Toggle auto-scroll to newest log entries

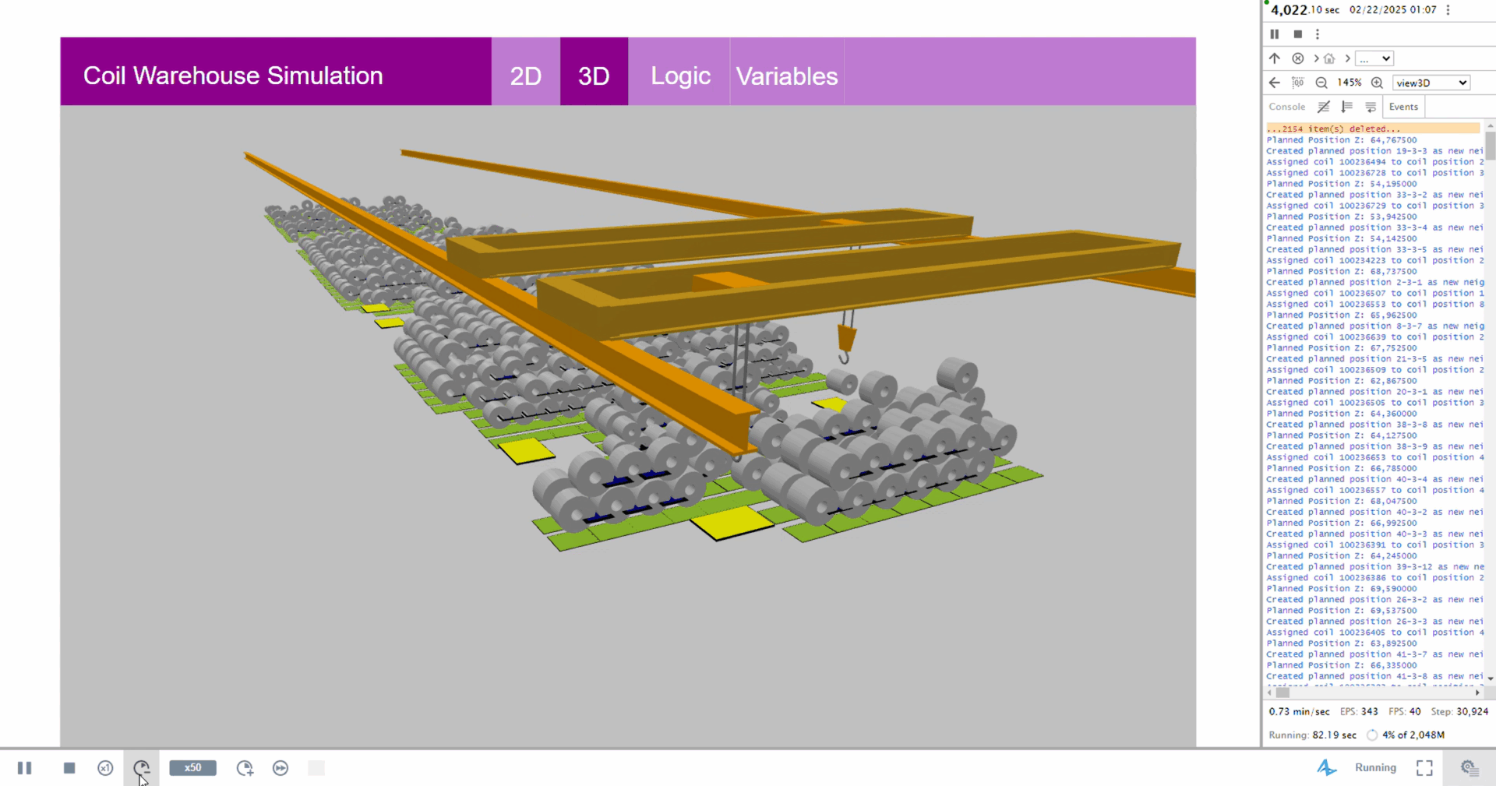tap(1347, 107)
